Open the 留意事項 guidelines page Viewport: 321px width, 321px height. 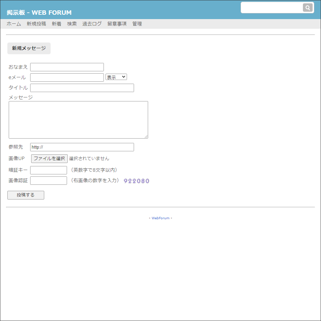(x=117, y=24)
